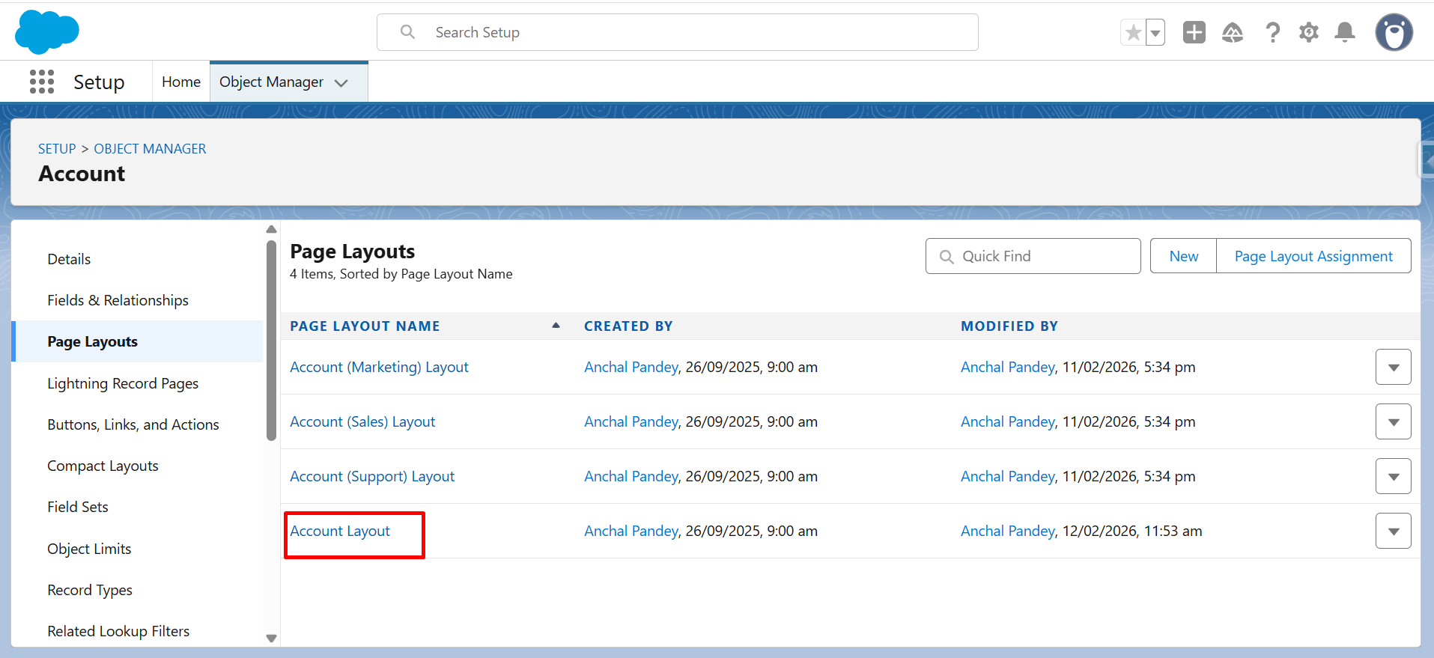This screenshot has width=1434, height=658.
Task: View notifications bell icon
Action: coord(1345,33)
